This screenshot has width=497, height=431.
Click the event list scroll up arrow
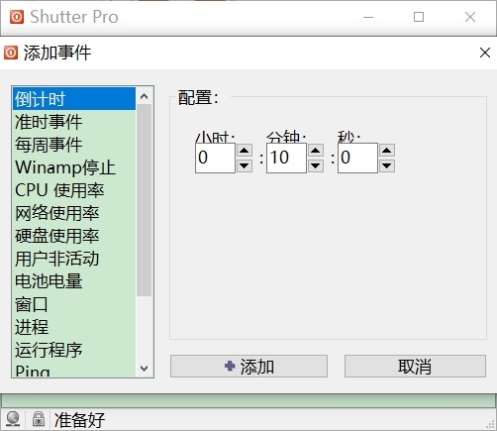point(144,96)
